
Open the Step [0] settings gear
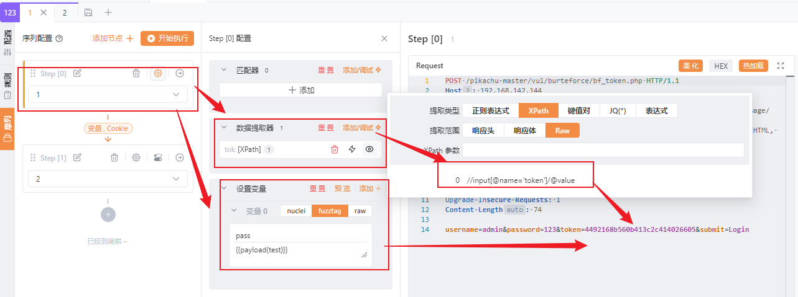158,73
